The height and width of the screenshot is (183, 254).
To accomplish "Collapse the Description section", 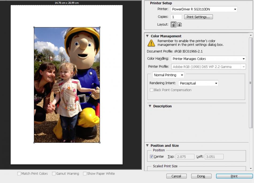I will coord(150,106).
